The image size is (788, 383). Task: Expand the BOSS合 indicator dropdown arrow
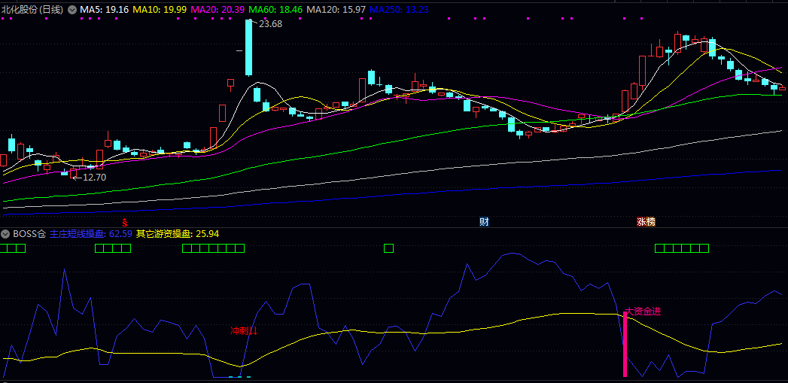click(6, 233)
